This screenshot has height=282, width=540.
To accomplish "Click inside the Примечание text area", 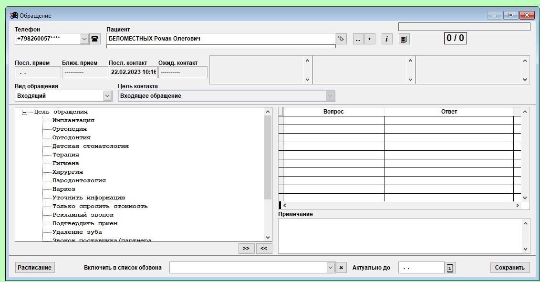I will [x=400, y=236].
